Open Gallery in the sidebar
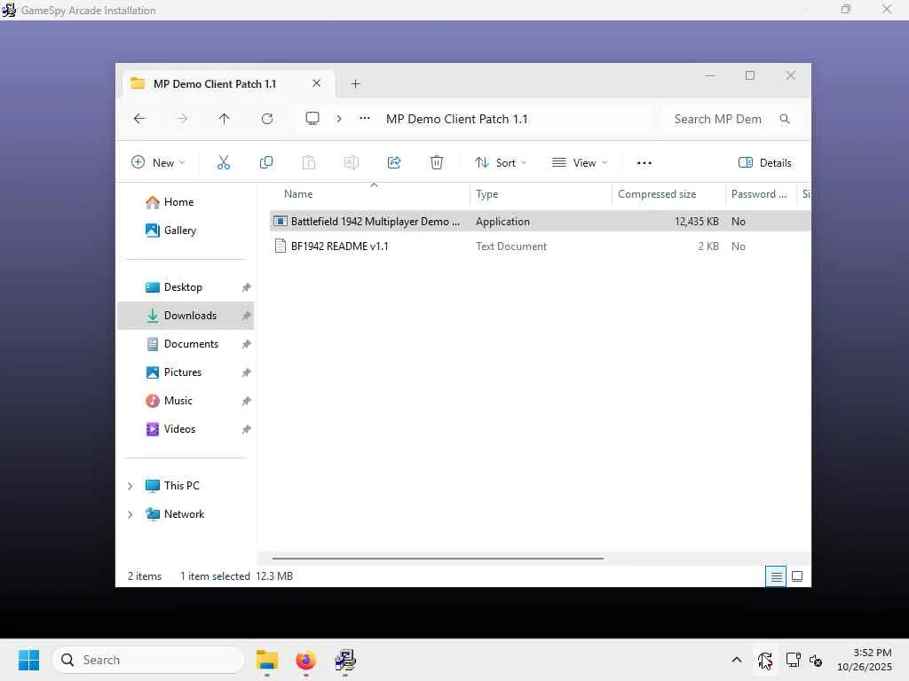 [180, 231]
